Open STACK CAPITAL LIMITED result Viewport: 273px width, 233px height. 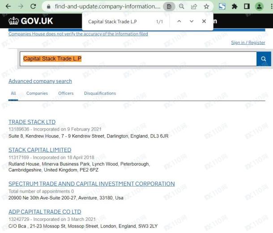coord(40,150)
